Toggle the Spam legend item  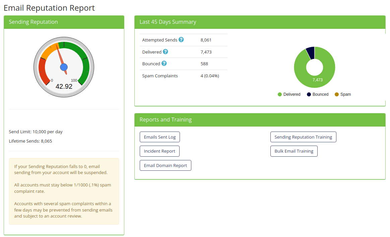pos(343,94)
